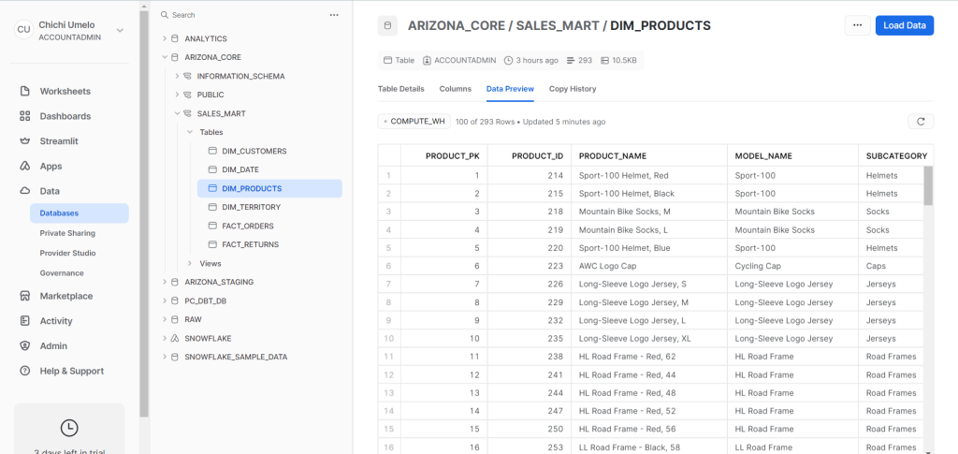This screenshot has width=958, height=454.
Task: Switch to the Copy History tab
Action: tap(573, 89)
